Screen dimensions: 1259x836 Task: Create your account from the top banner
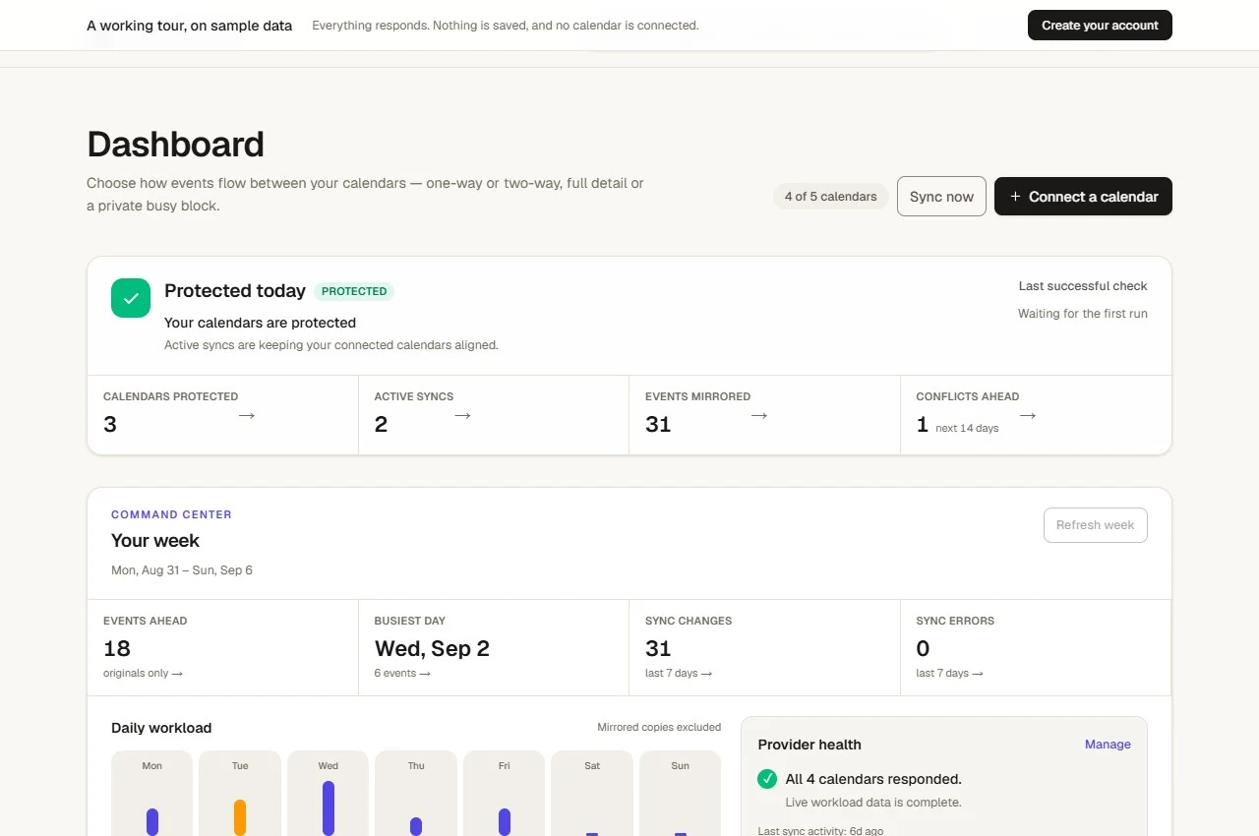tap(1100, 26)
